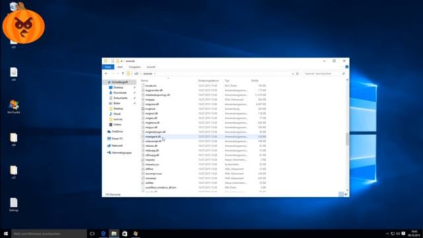Switch to large icons view in status bar
The image size is (423, 238).
tap(346, 194)
